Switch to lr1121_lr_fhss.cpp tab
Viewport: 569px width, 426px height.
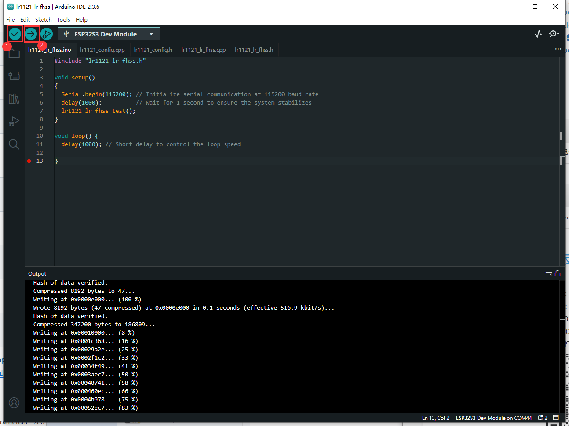pyautogui.click(x=204, y=50)
